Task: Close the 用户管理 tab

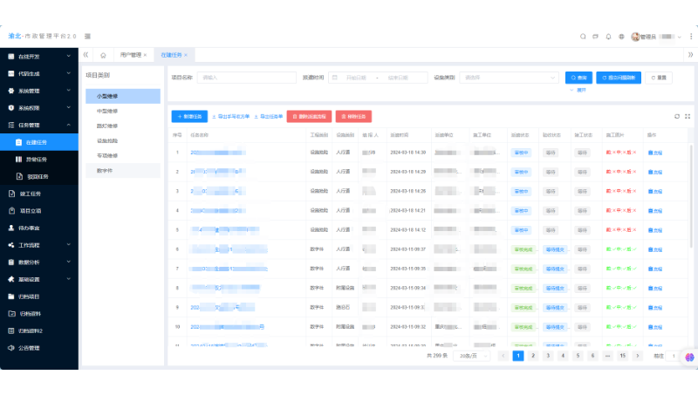Action: pyautogui.click(x=145, y=55)
